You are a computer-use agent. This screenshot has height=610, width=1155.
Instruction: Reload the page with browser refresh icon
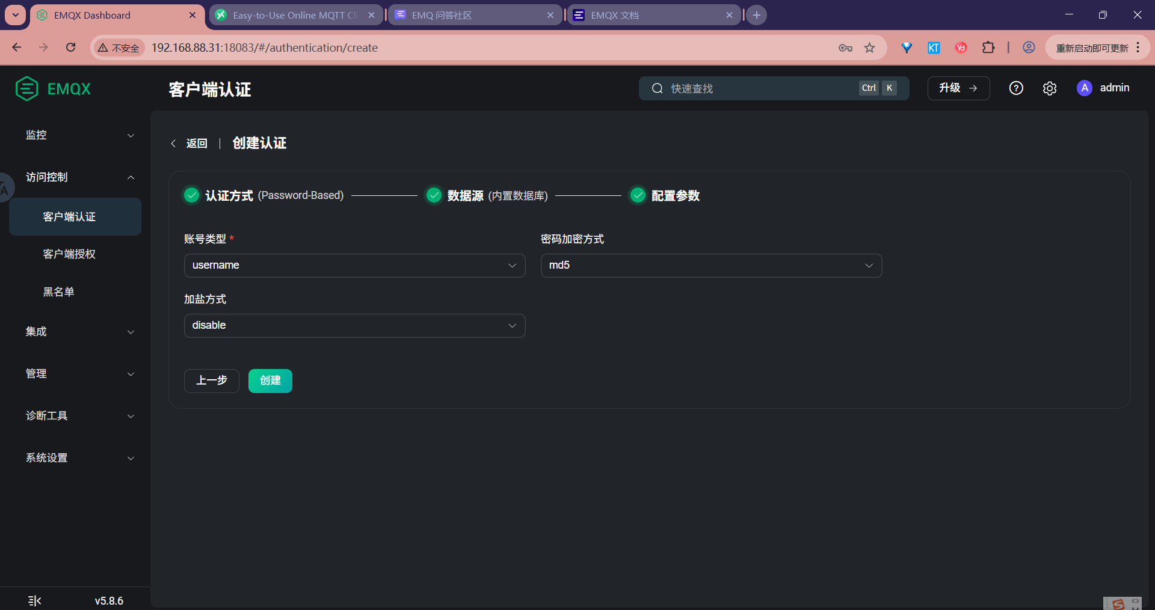click(x=71, y=47)
